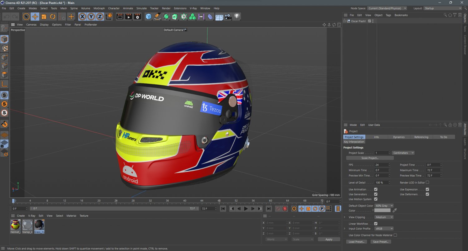The width and height of the screenshot is (468, 251).
Task: Go to start of animation
Action: (x=223, y=209)
